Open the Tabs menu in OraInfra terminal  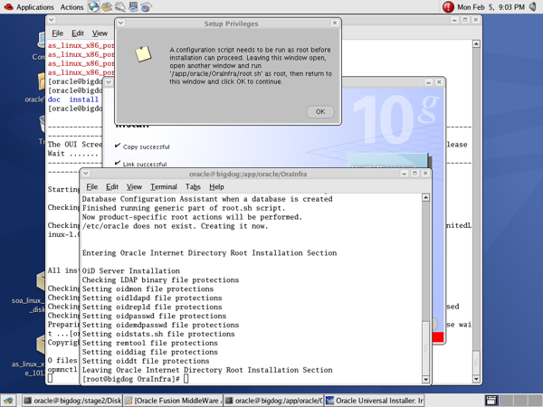(193, 187)
